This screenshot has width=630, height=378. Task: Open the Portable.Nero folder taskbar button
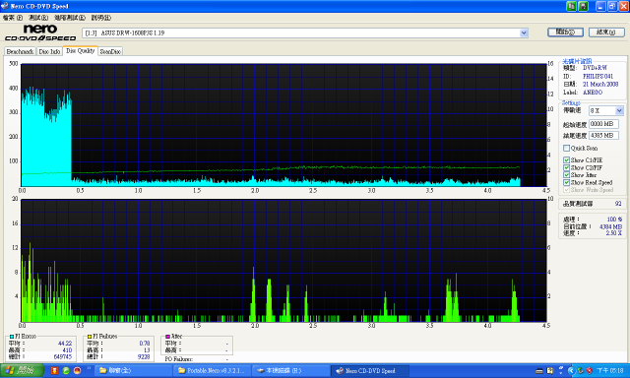pos(212,371)
